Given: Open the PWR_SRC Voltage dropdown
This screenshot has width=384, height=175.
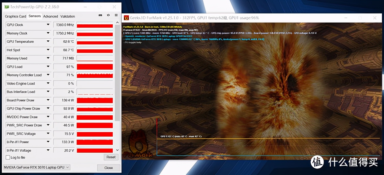Looking at the screenshot, I should click(x=48, y=134).
